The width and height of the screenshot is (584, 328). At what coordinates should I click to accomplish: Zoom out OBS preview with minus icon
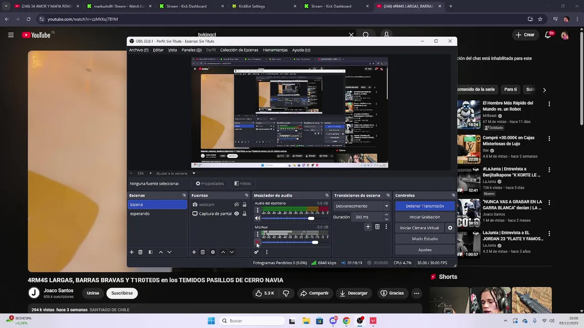click(x=131, y=173)
